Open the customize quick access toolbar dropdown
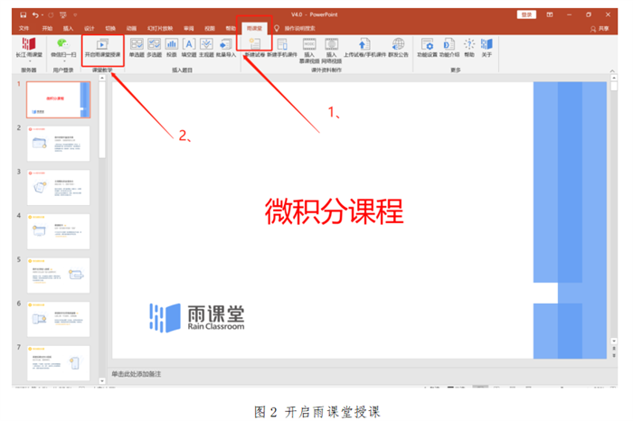The width and height of the screenshot is (633, 421). click(75, 15)
